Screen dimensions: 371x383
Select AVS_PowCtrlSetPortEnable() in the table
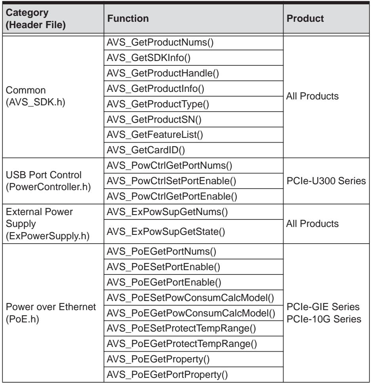pos(194,181)
